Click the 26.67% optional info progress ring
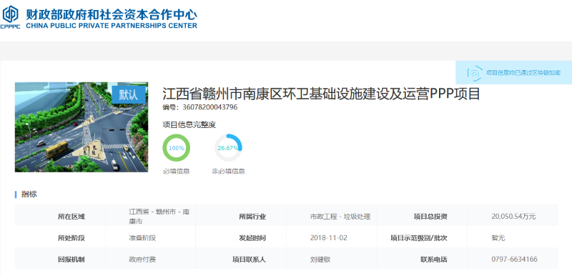This screenshot has height=276, width=572. pos(228,148)
